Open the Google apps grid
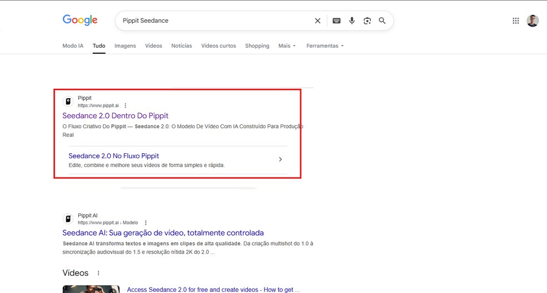 point(516,21)
